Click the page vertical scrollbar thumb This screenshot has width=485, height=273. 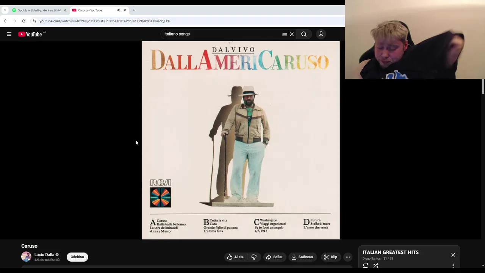click(483, 86)
